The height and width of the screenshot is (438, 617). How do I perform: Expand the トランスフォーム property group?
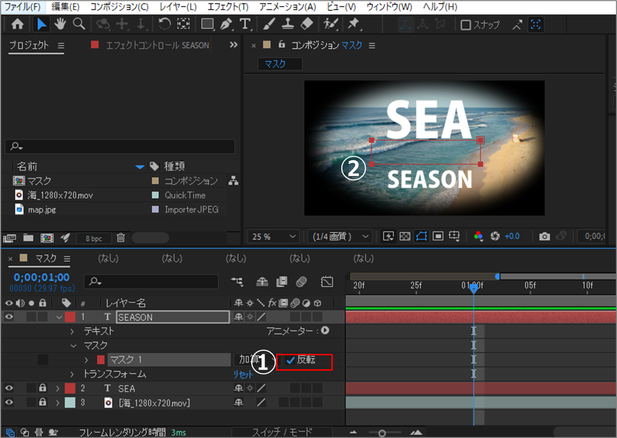[x=73, y=374]
